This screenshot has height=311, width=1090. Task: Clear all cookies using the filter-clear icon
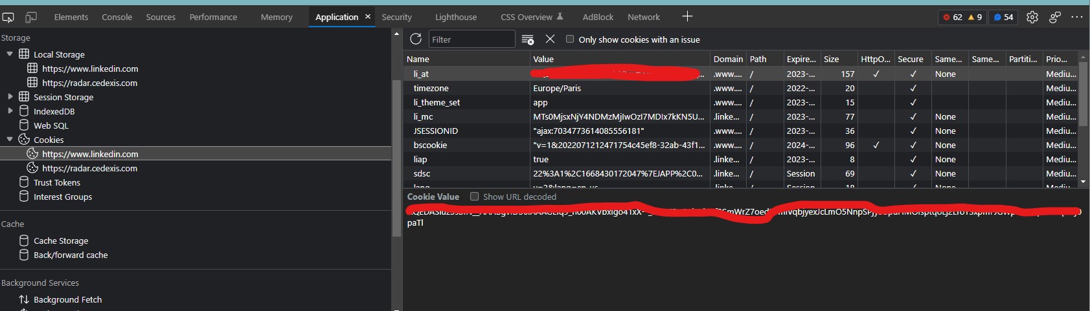528,39
